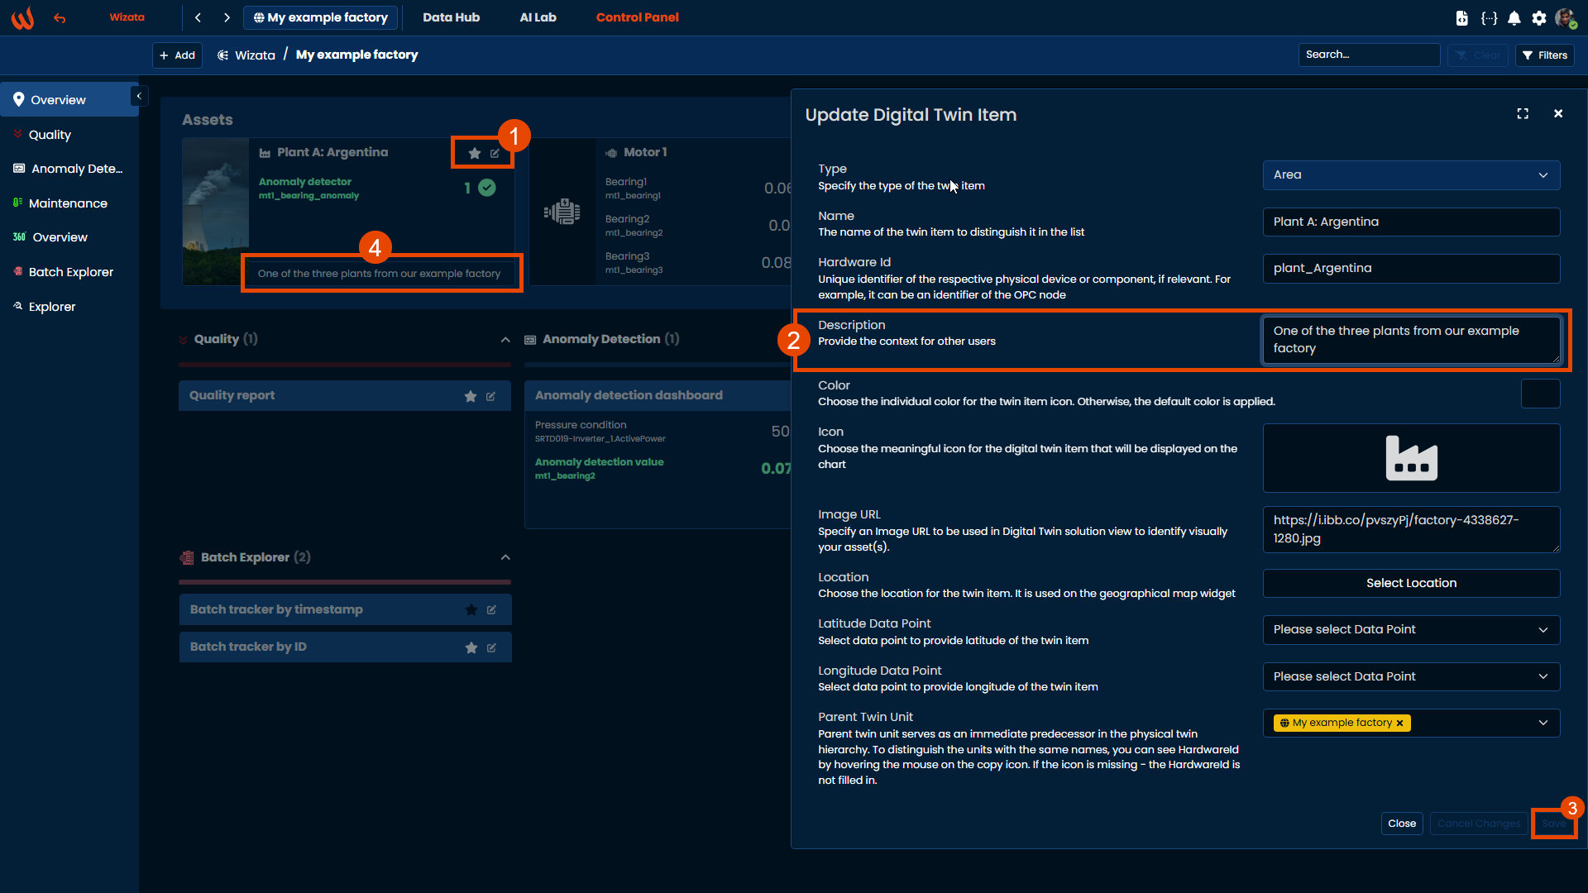Open the Color swatch picker
The image size is (1588, 893).
tap(1540, 394)
